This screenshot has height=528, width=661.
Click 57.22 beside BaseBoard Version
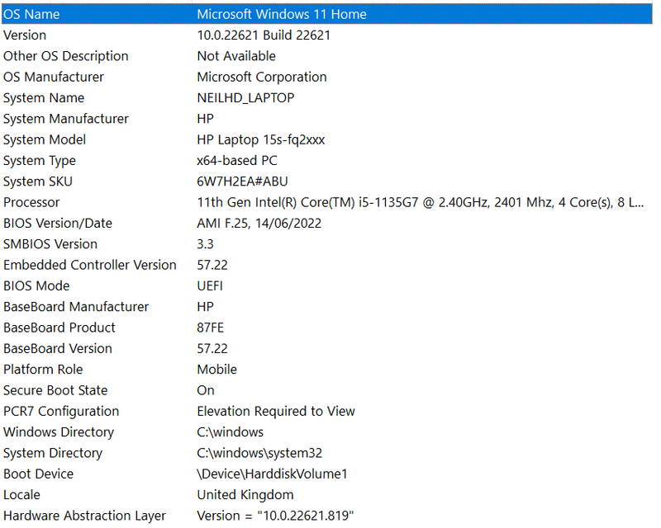(212, 349)
